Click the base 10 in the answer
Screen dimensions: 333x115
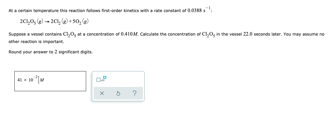[x=31, y=80]
